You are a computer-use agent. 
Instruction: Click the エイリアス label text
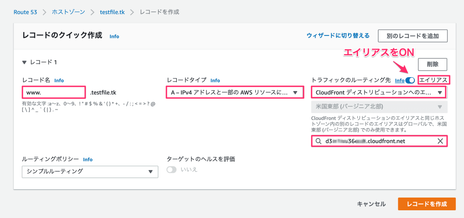tap(433, 80)
